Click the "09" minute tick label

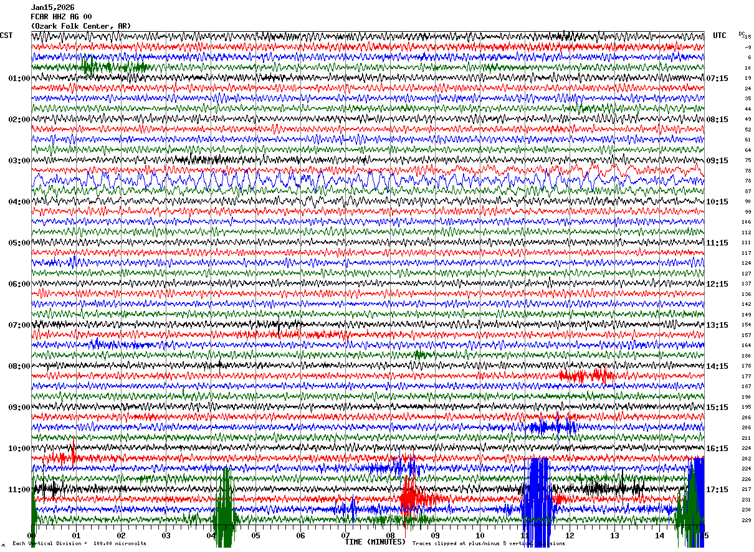tap(435, 536)
